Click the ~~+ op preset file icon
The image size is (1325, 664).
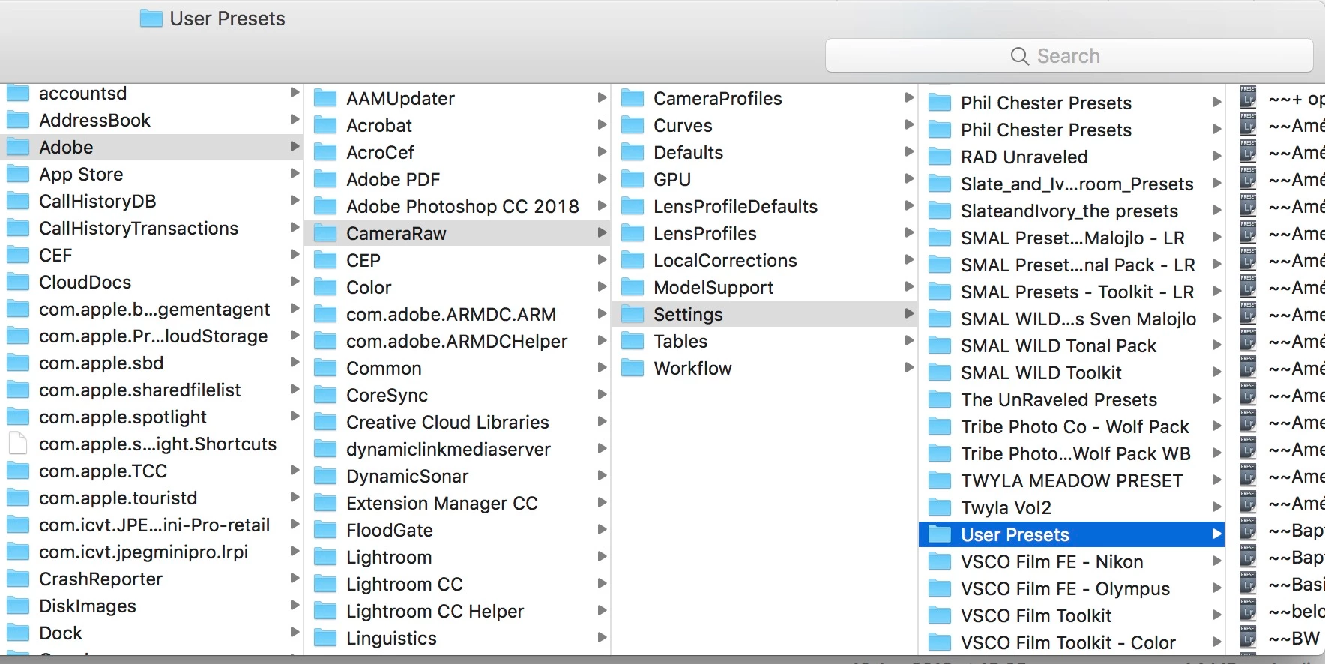coord(1248,98)
